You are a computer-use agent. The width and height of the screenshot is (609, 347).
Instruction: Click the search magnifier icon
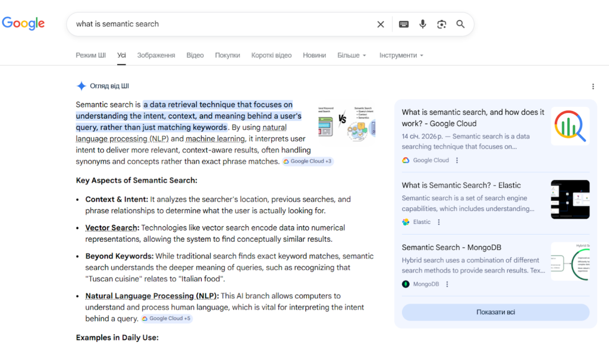coord(460,24)
